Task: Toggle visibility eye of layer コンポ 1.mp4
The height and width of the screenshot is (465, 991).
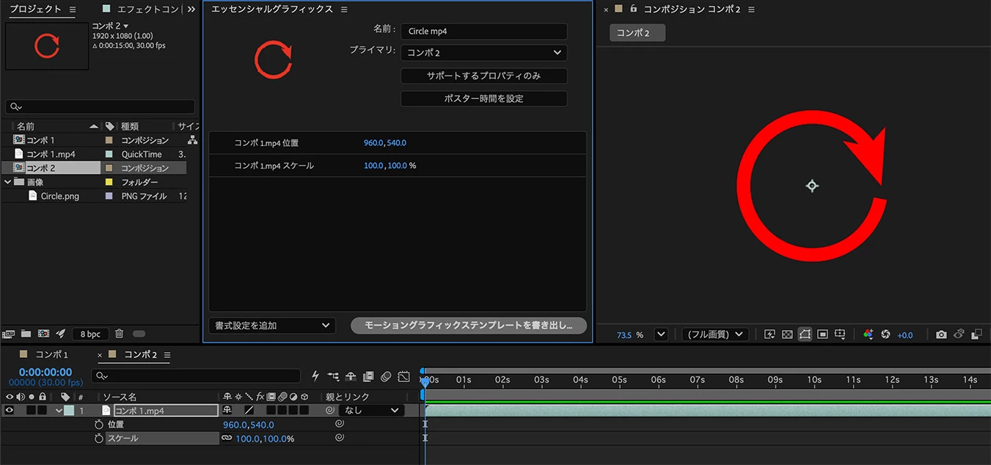Action: coord(10,410)
